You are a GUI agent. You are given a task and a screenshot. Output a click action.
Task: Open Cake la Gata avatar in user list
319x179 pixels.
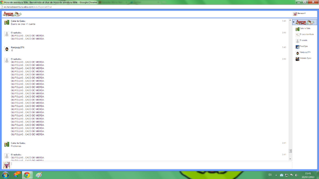pos(298,29)
